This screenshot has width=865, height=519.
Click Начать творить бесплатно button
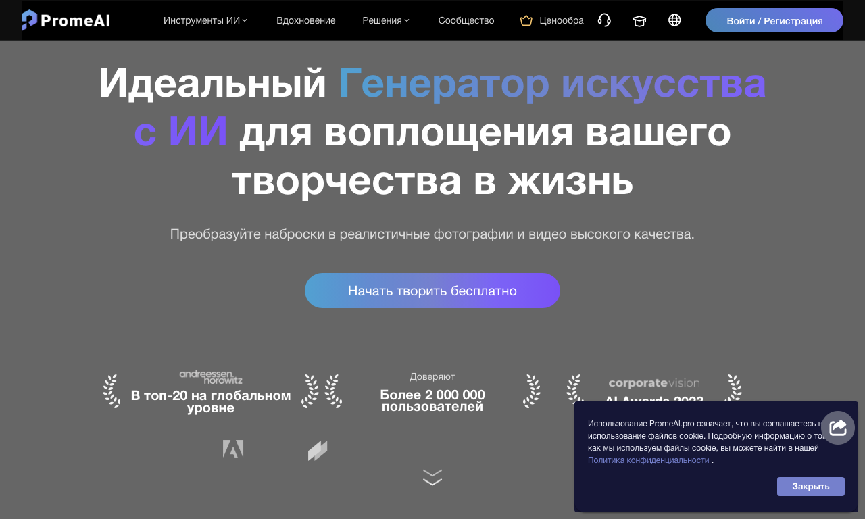click(432, 291)
